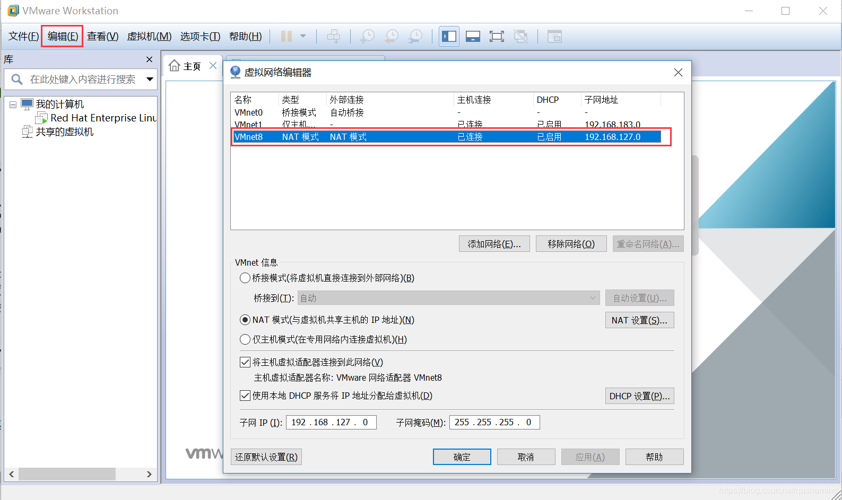Image resolution: width=842 pixels, height=500 pixels.
Task: Close the 库 library panel
Action: [149, 59]
